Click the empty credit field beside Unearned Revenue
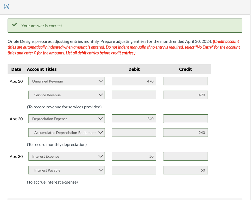Screen dimensions: 251x200 [x=185, y=81]
